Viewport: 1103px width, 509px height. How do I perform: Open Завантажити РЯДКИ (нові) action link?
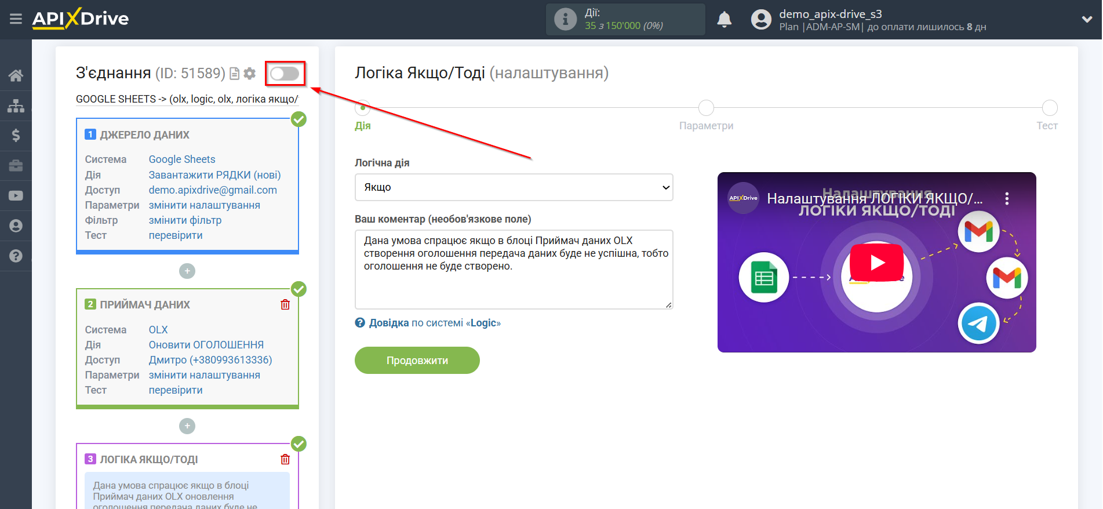pyautogui.click(x=214, y=174)
